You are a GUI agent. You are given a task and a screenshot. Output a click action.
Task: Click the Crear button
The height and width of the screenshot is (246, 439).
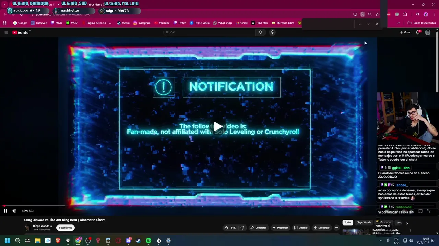405,32
